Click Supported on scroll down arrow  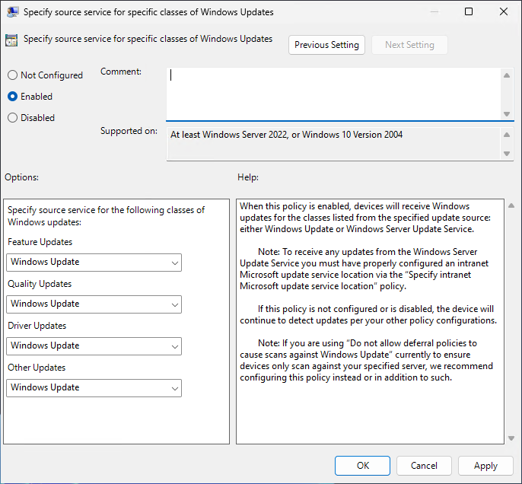507,154
